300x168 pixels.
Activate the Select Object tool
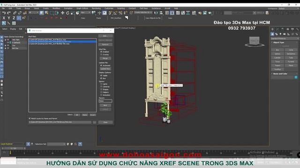pos(42,13)
